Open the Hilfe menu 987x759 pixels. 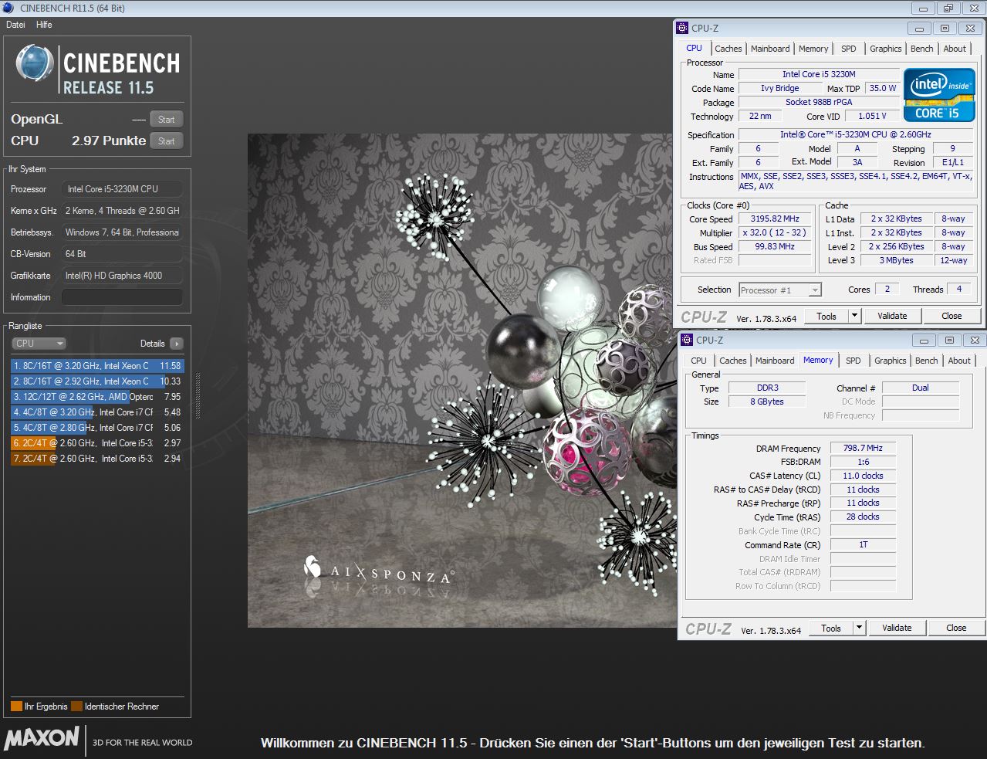44,25
